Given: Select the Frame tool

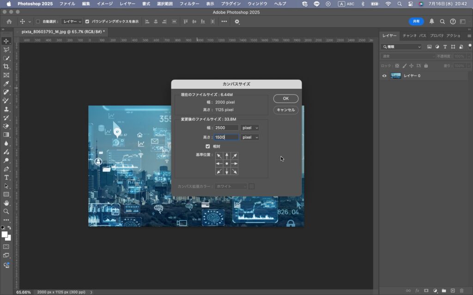Looking at the screenshot, I should click(6, 75).
